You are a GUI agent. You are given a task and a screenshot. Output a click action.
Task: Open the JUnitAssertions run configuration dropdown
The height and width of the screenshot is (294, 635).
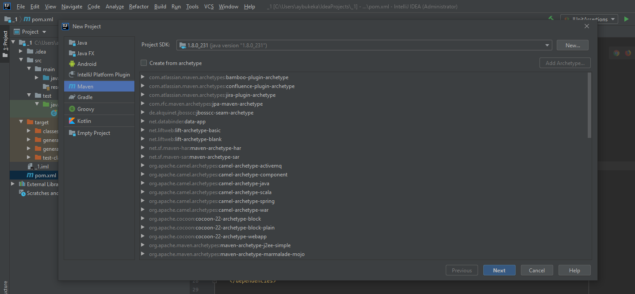point(589,19)
